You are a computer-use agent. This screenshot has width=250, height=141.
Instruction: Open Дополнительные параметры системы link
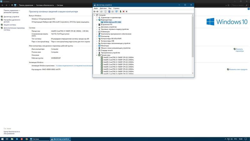click(x=14, y=29)
